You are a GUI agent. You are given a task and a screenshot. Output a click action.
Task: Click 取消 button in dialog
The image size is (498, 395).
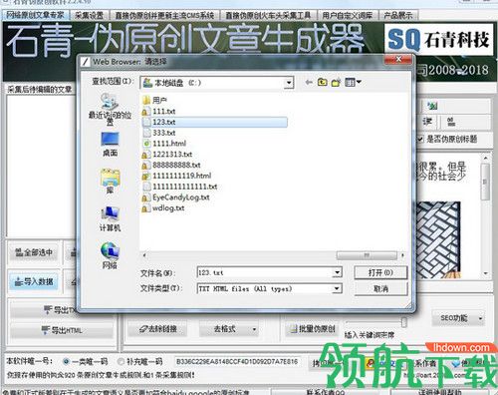click(x=380, y=288)
